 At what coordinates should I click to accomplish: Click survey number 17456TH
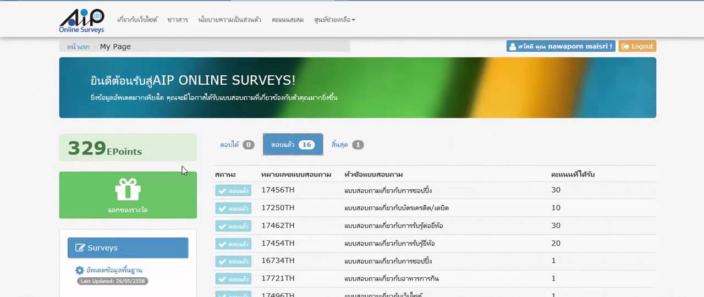(x=278, y=190)
